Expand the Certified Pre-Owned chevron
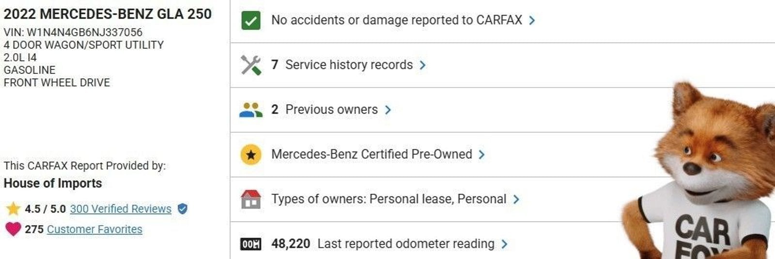 coord(481,155)
